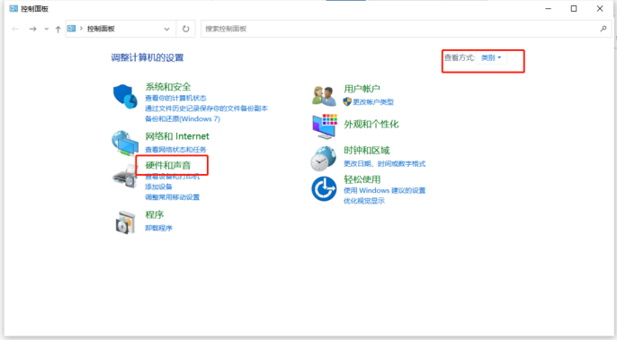Viewport: 617px width, 340px height.
Task: Click the 查看方式 label text
Action: [x=460, y=57]
